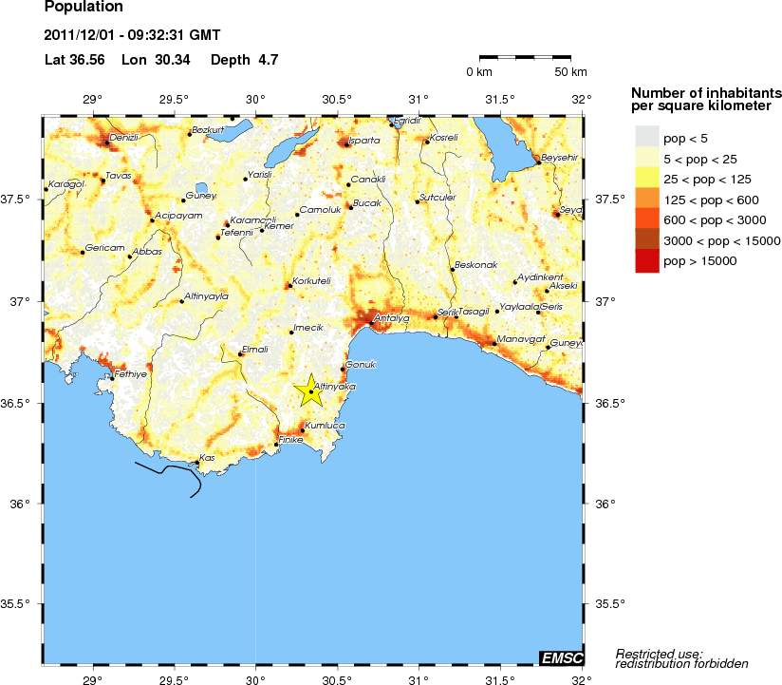Click the 0–50 km scale bar
The width and height of the screenshot is (782, 685).
(x=527, y=58)
